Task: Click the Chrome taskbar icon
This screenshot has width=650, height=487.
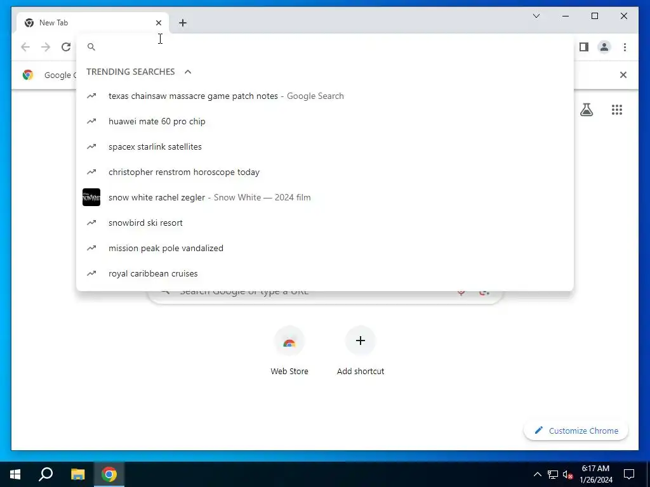Action: pyautogui.click(x=109, y=474)
